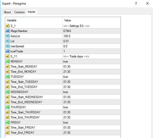Click the boolean icon next to FRIDAY
This screenshot has height=138, width=153.
(7, 122)
